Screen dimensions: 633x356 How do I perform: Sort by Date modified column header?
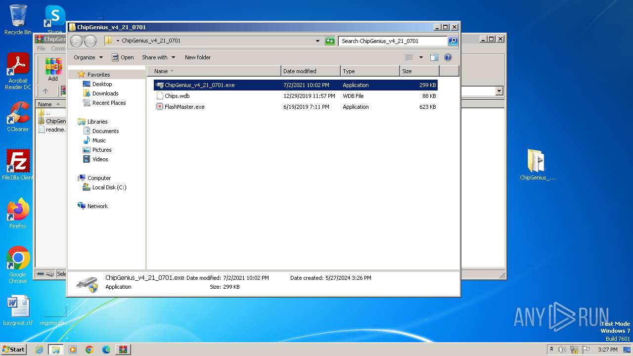[311, 71]
